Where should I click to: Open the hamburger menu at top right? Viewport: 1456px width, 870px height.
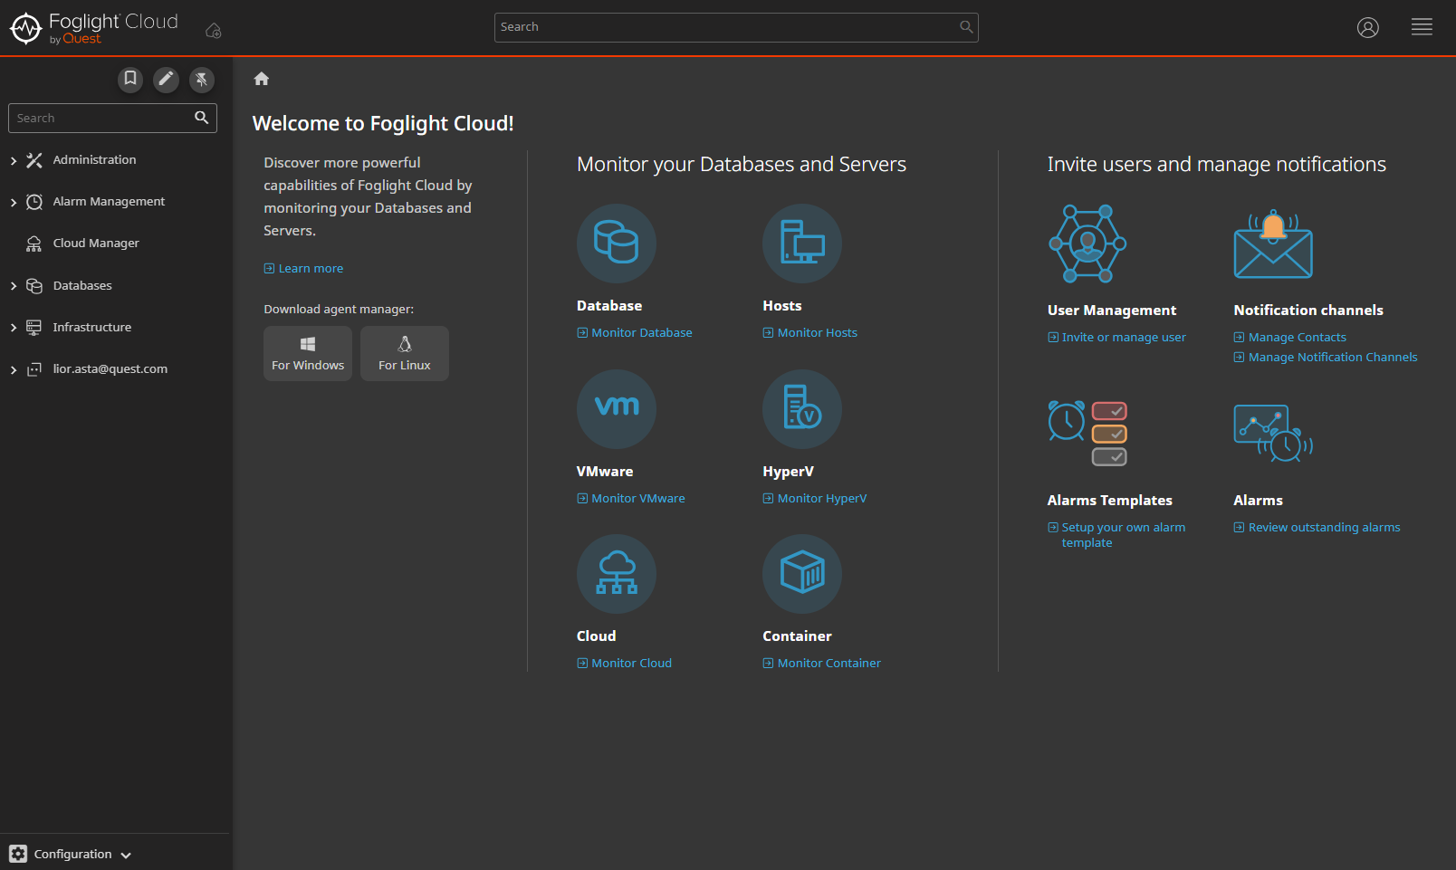(x=1422, y=27)
